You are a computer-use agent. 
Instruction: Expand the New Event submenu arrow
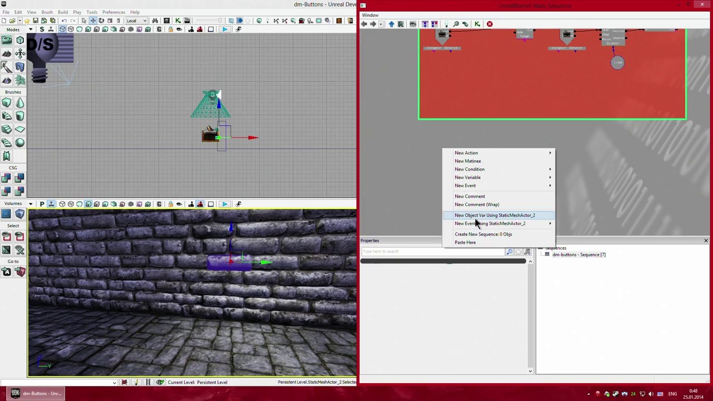click(550, 185)
